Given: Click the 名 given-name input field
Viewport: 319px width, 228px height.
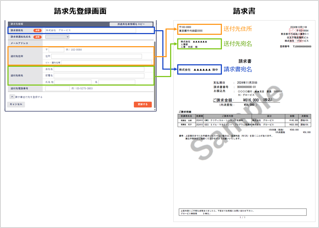Looking at the screenshot, I should 117,82.
